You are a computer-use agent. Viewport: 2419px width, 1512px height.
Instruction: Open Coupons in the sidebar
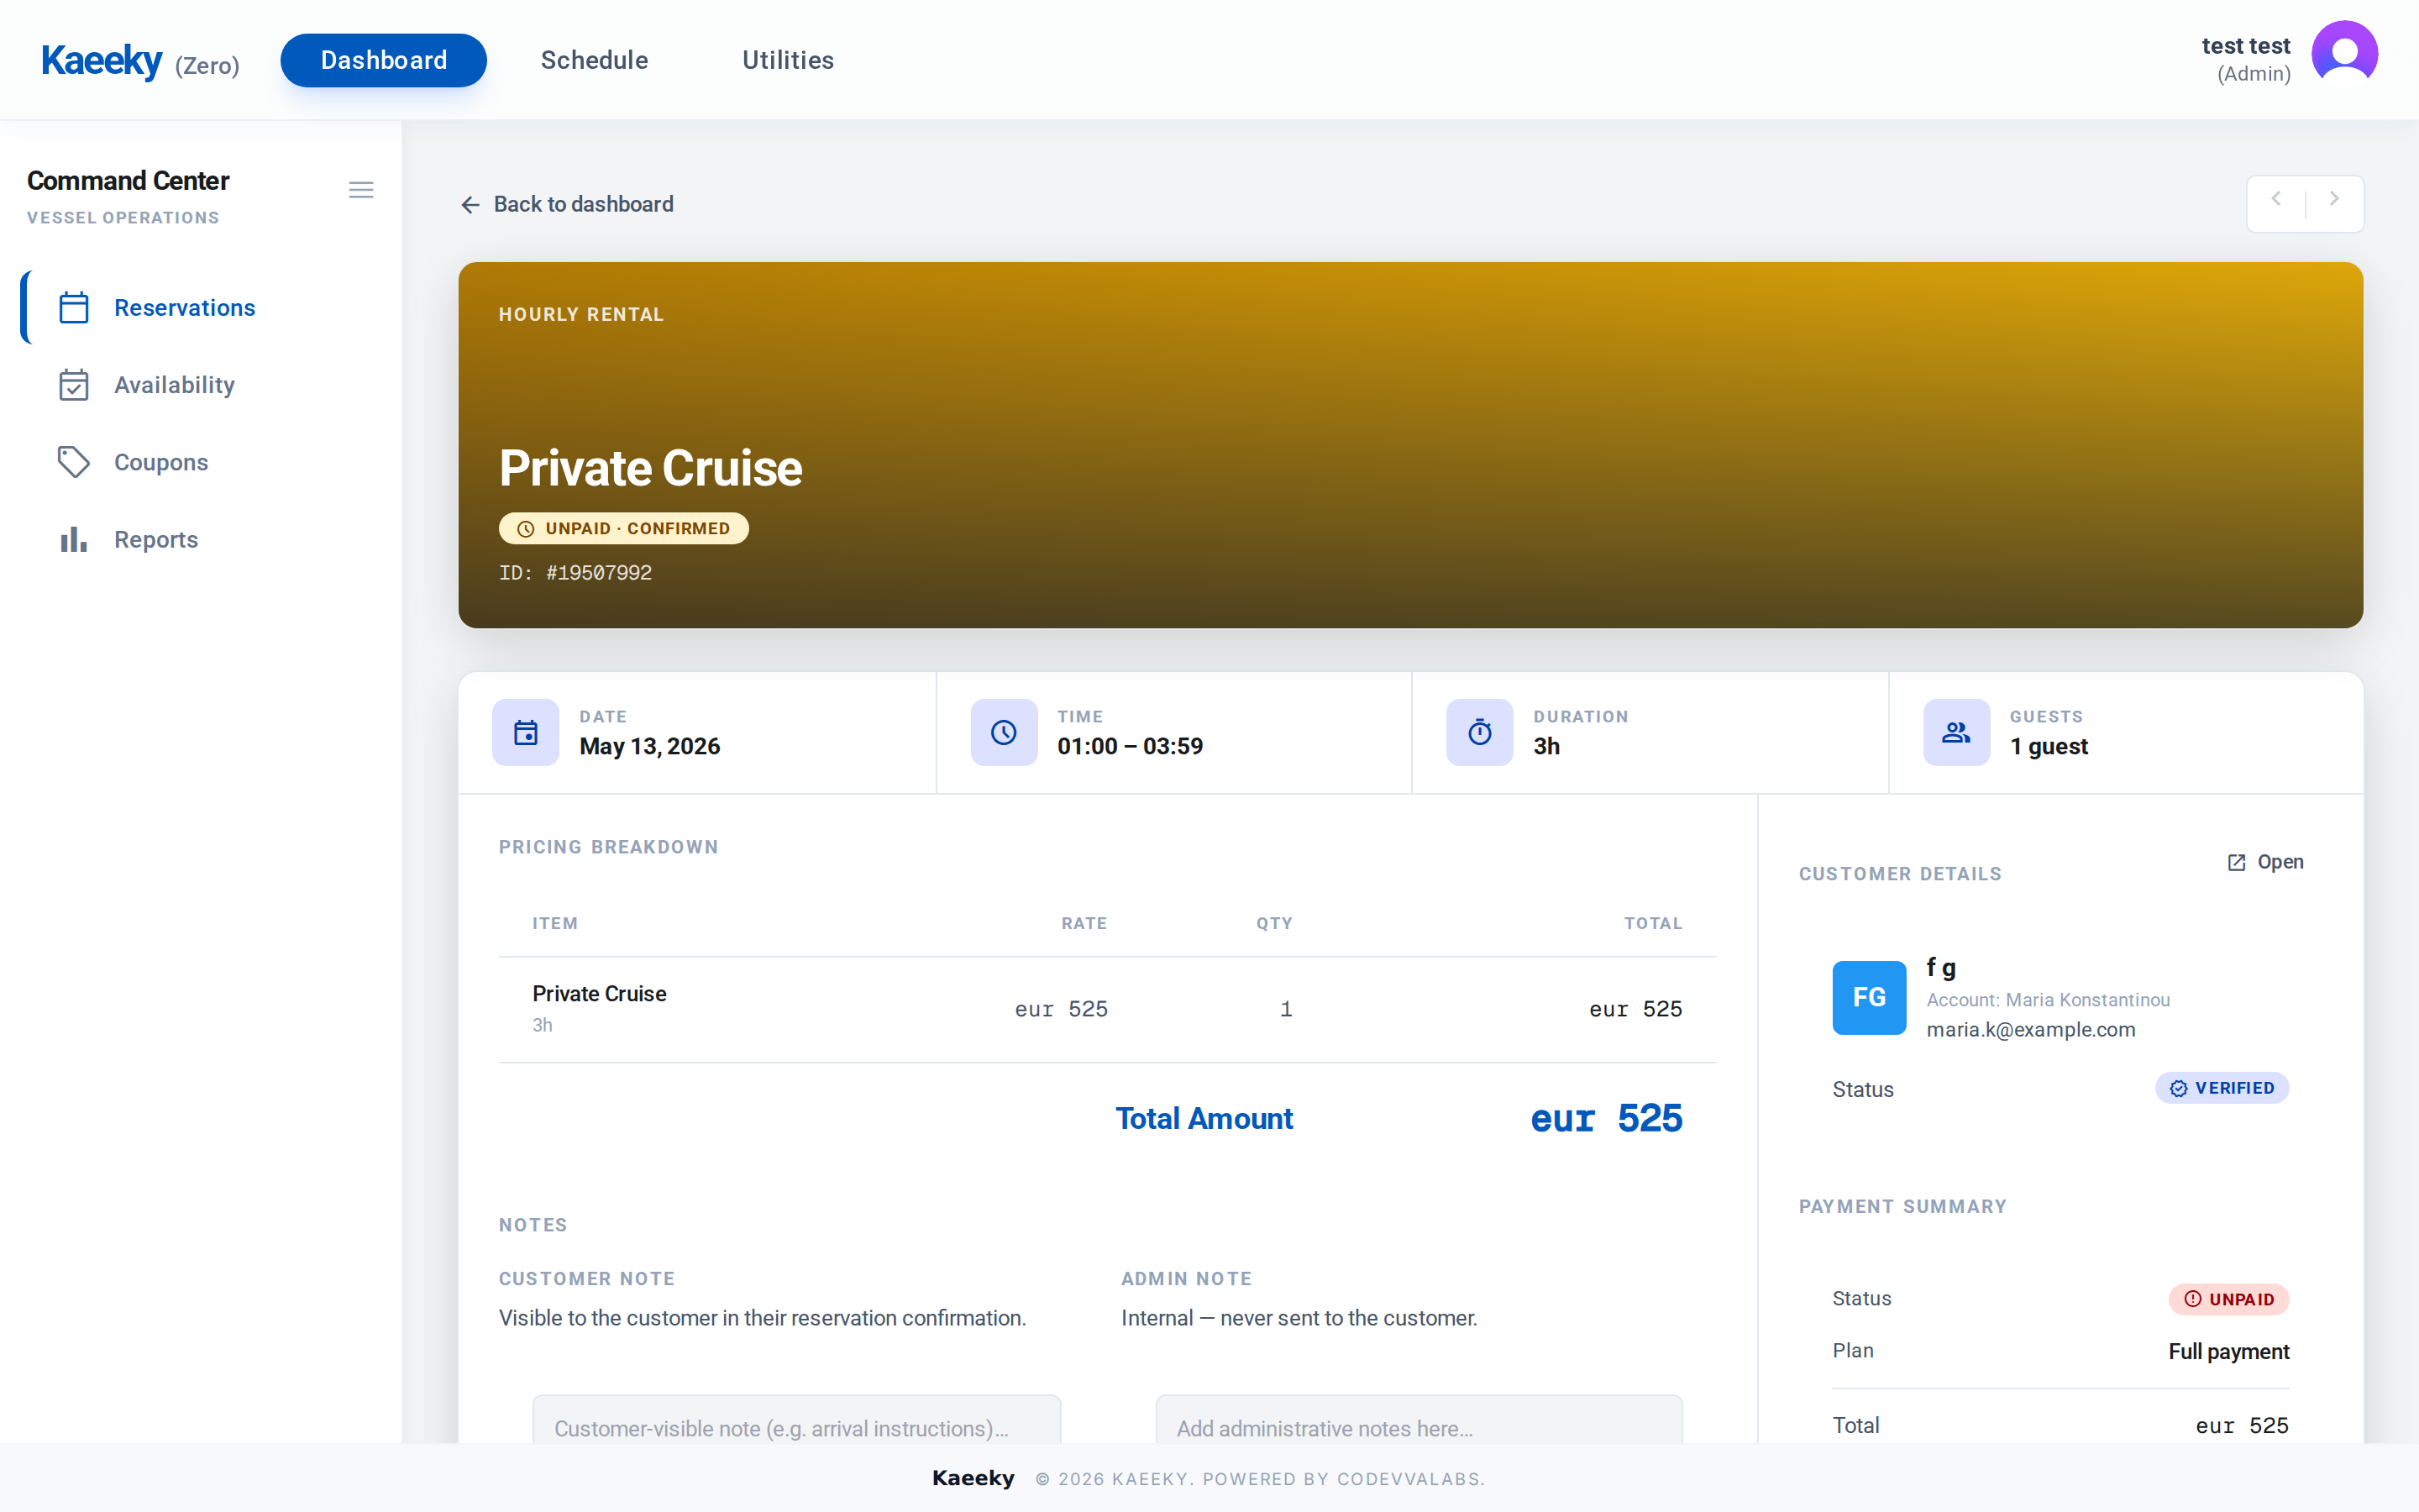tap(200, 462)
